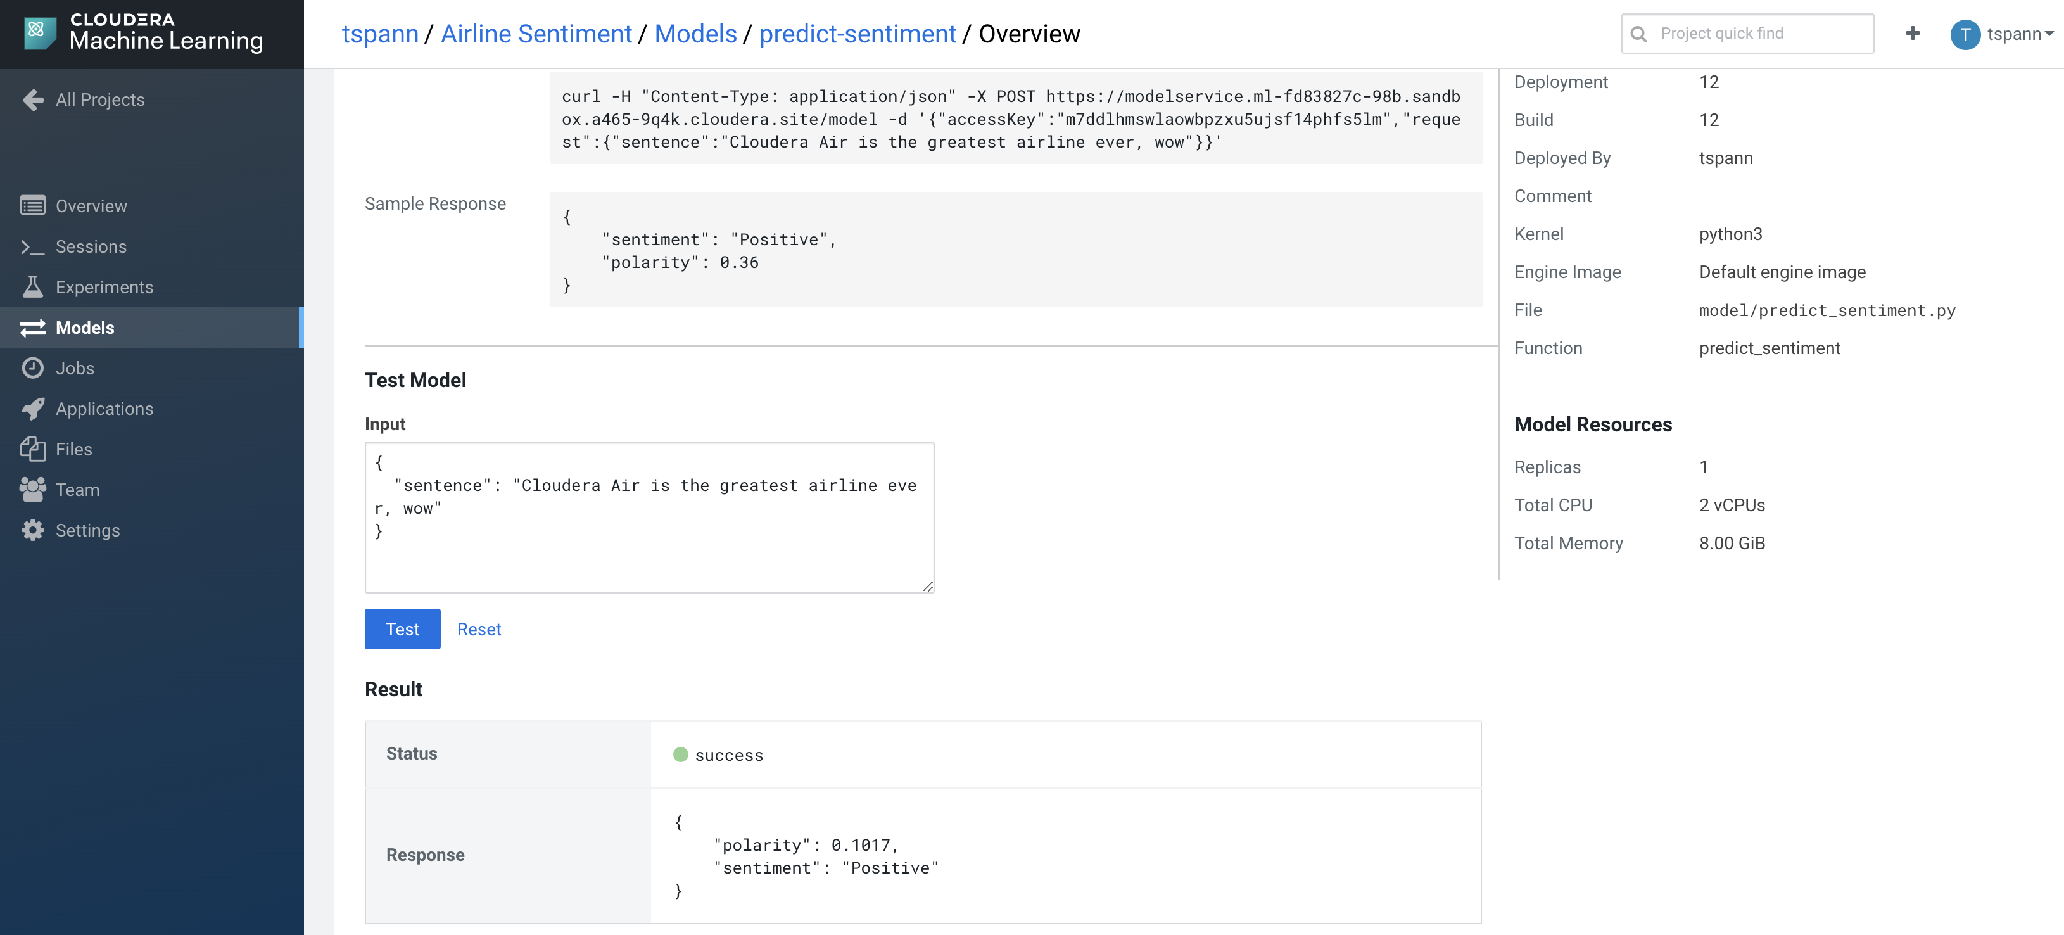Click the Files documents icon

pyautogui.click(x=32, y=448)
